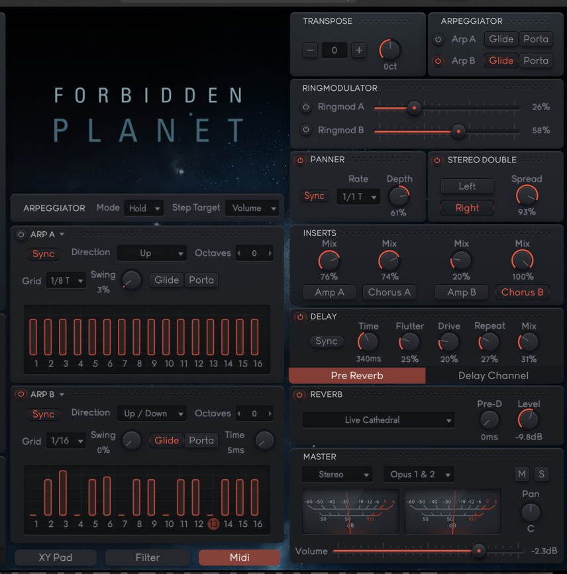Screen dimensions: 567x574
Task: Click the Chorus A Mix knob
Action: [389, 261]
